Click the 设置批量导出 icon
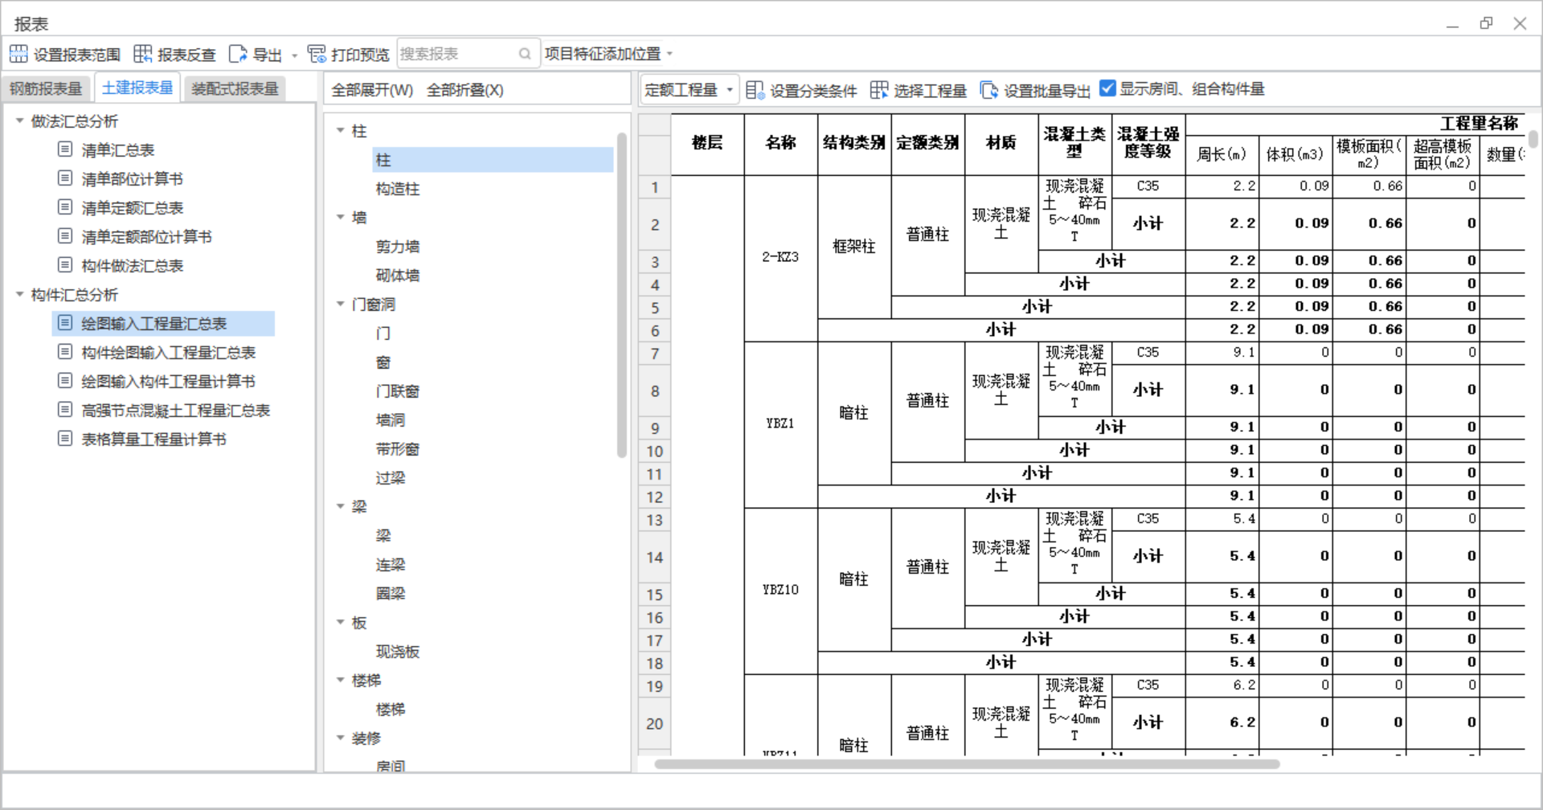 (989, 90)
